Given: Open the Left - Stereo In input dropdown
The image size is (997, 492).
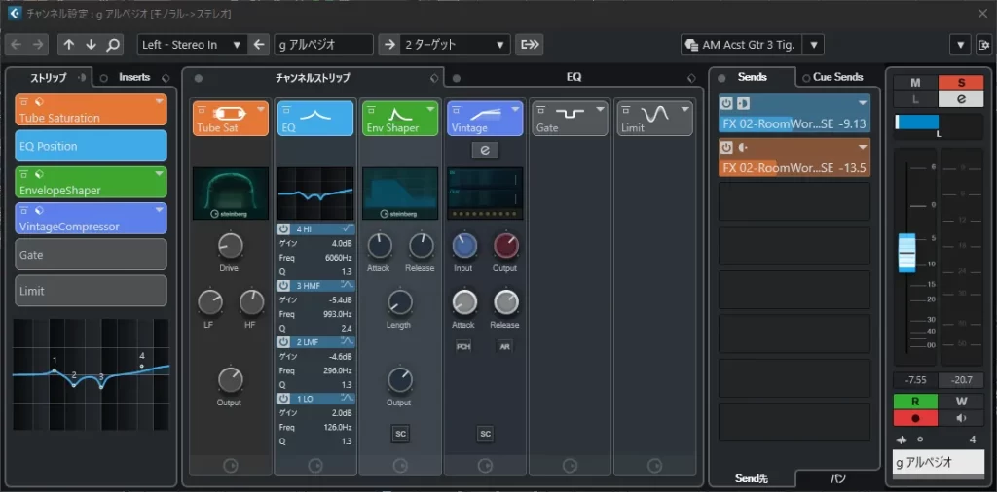Looking at the screenshot, I should point(192,45).
